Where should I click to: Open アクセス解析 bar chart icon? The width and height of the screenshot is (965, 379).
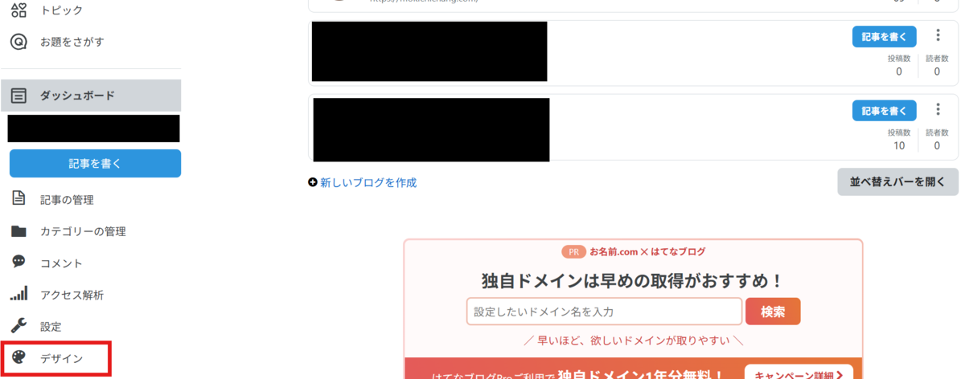pos(18,294)
